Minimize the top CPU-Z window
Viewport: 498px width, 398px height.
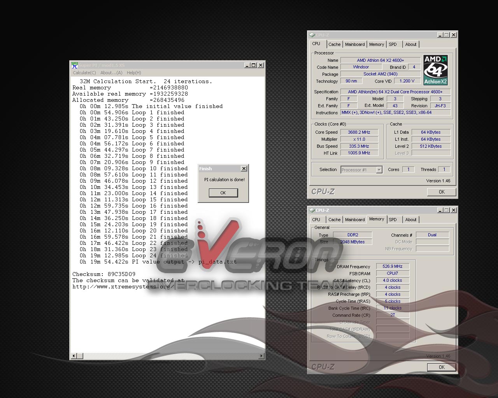440,35
